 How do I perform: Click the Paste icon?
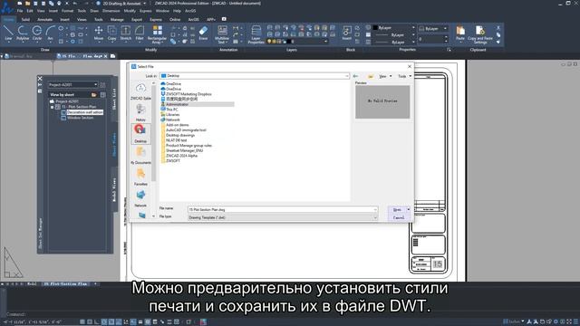pyautogui.click(x=460, y=33)
